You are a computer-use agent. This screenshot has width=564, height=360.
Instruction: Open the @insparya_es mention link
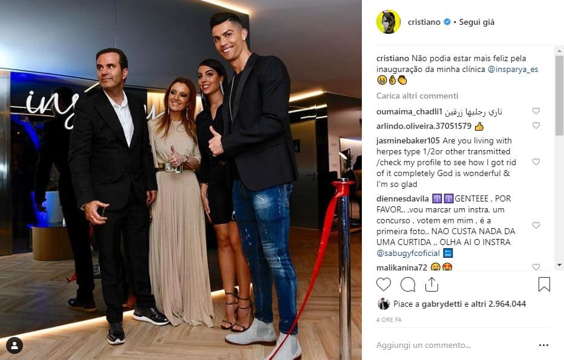click(x=513, y=69)
